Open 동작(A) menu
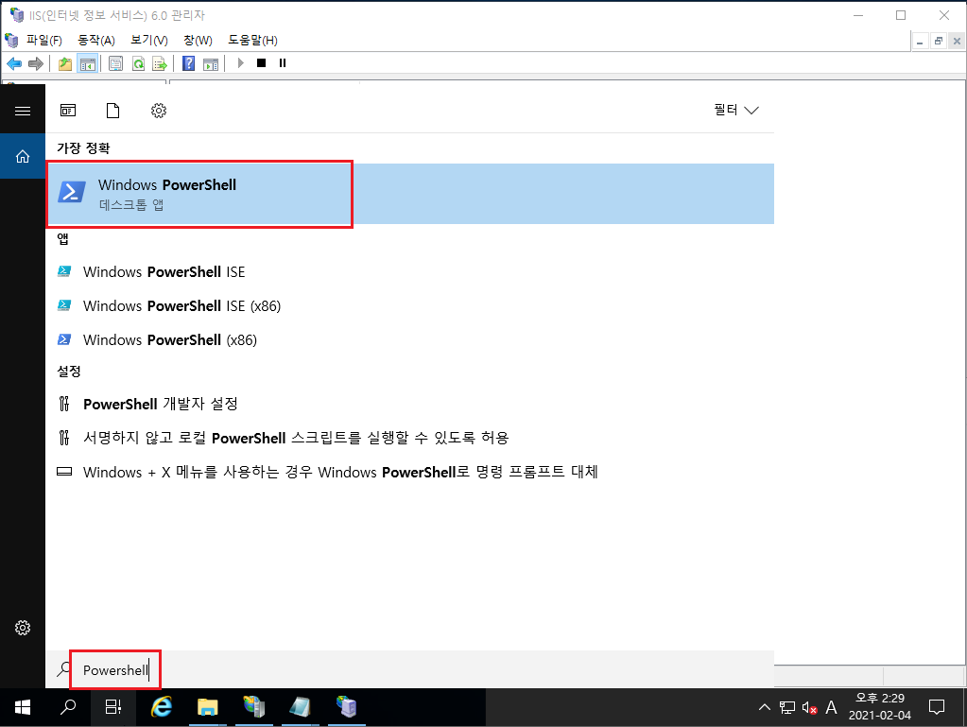 [x=96, y=40]
